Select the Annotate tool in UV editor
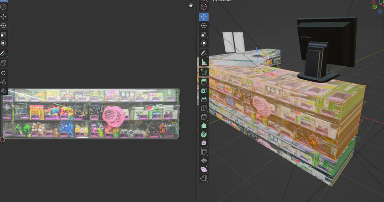This screenshot has height=202, width=384. coord(3,53)
